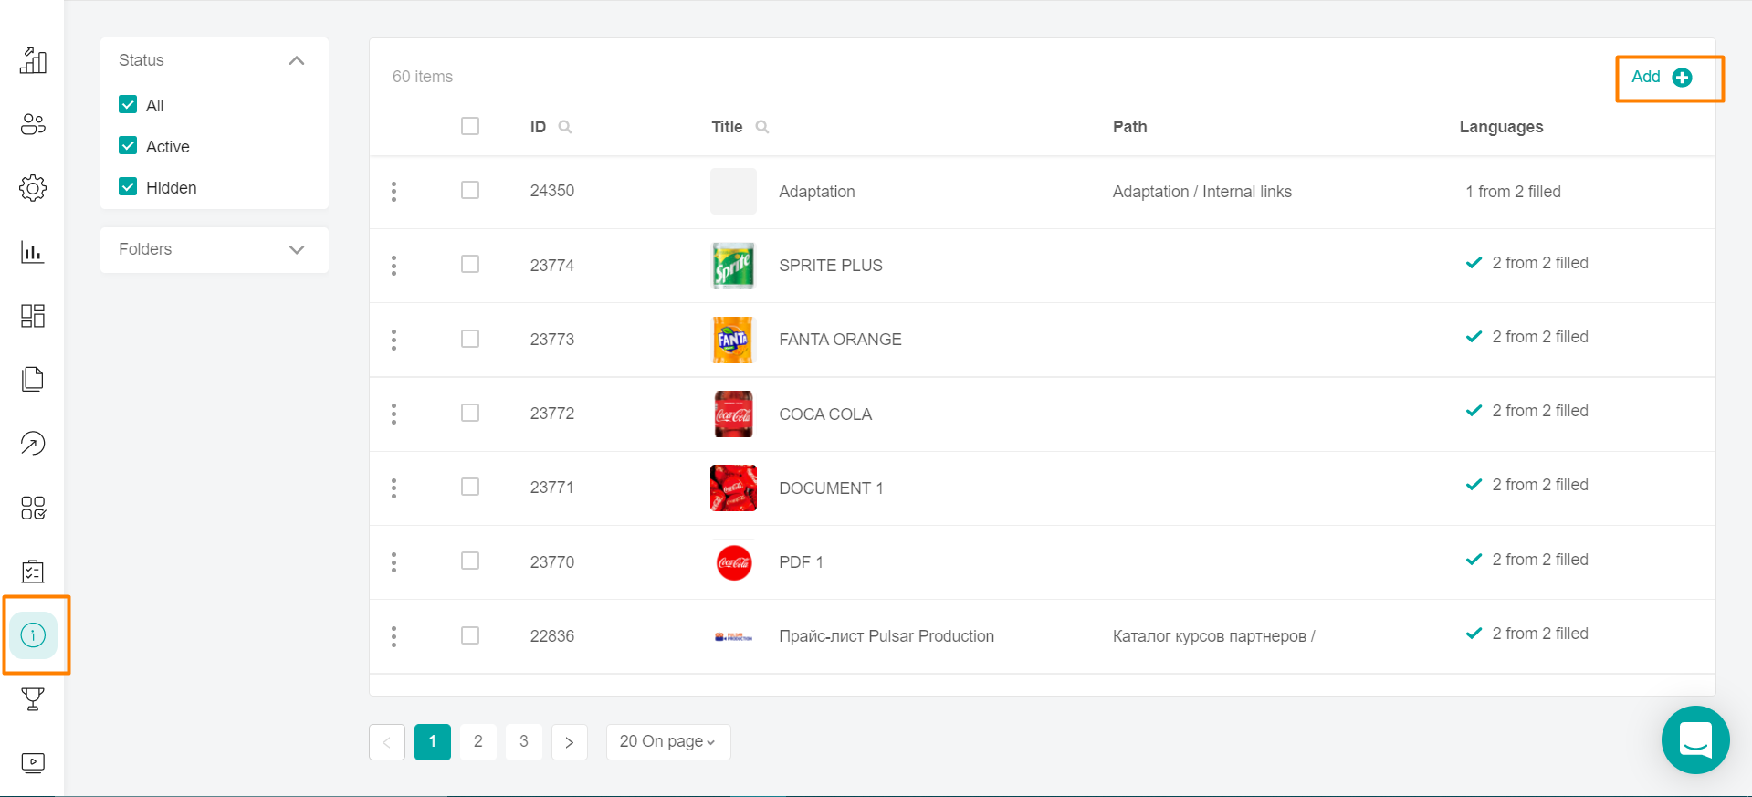Viewport: 1752px width, 797px height.
Task: Open the trophy sidebar icon
Action: point(33,699)
